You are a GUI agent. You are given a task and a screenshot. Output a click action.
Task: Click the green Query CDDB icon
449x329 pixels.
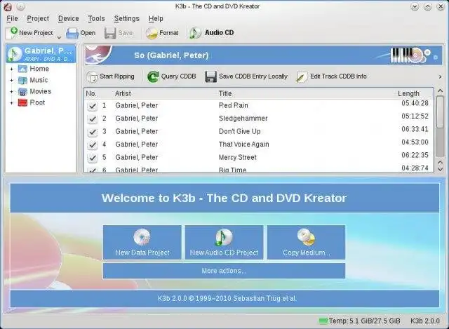click(x=153, y=76)
